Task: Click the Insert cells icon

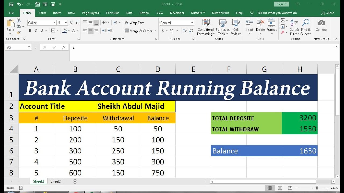Action: [x=249, y=23]
